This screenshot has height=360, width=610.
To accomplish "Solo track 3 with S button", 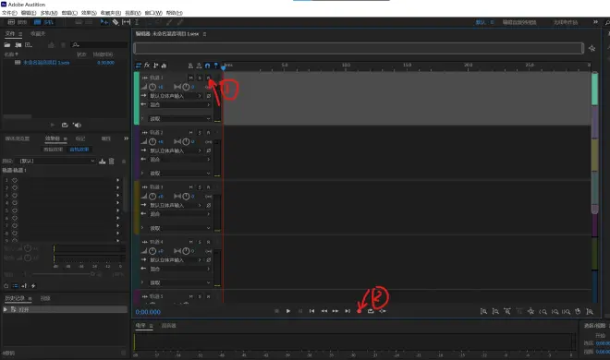I will click(x=200, y=187).
